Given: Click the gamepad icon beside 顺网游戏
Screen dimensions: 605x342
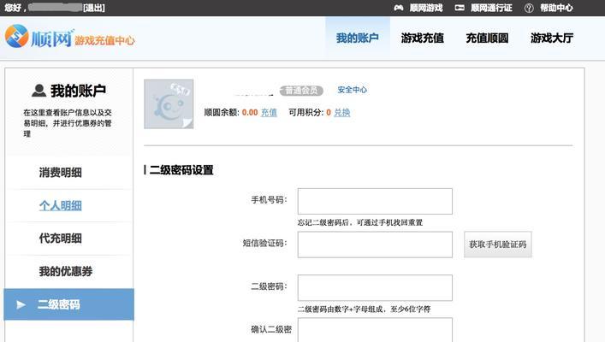Looking at the screenshot, I should (x=399, y=8).
